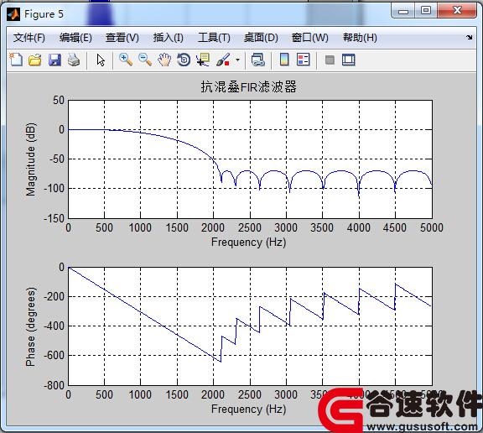Viewport: 483px width, 433px height.
Task: Click the Link Plot icon
Action: (257, 60)
